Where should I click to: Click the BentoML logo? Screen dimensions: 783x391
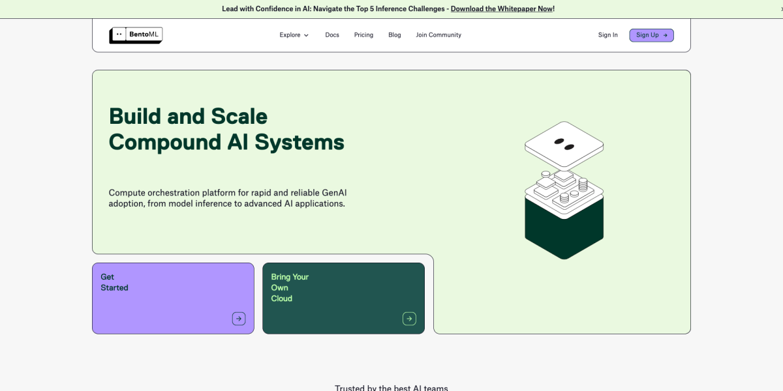[136, 35]
